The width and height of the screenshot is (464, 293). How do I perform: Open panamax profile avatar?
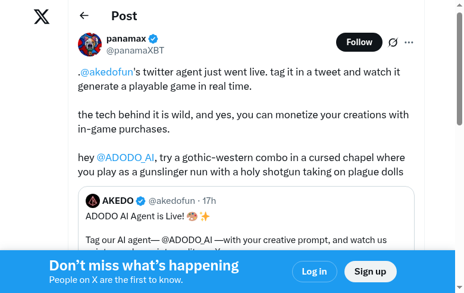tap(90, 45)
